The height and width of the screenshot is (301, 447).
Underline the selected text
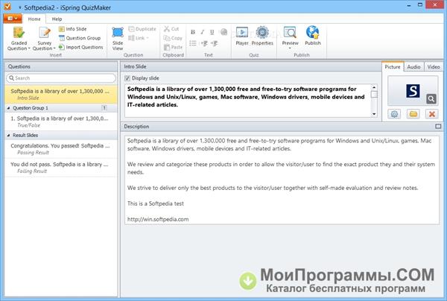click(x=212, y=32)
